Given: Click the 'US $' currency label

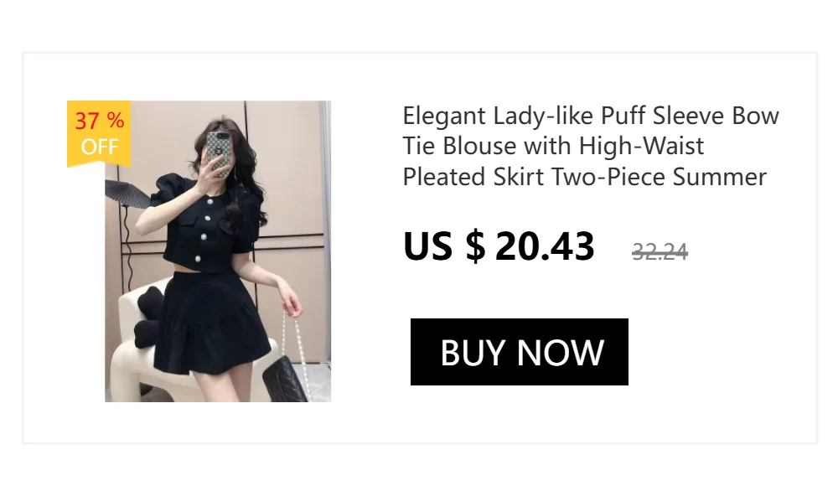Looking at the screenshot, I should click(x=445, y=246).
